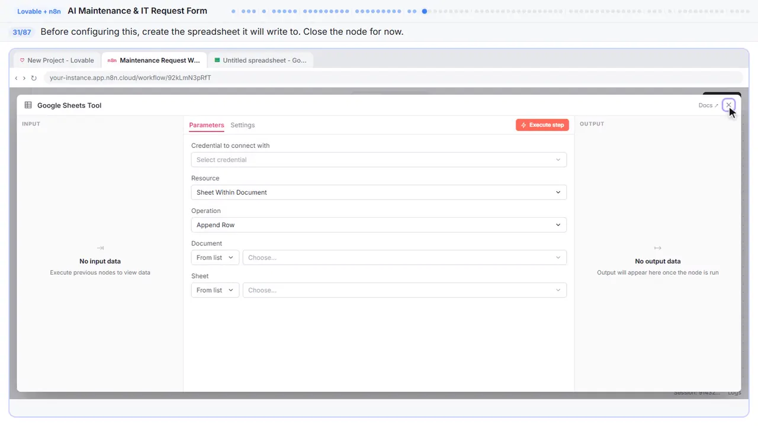Click the Lovable + n8n badge
This screenshot has height=426, width=758.
pyautogui.click(x=38, y=11)
